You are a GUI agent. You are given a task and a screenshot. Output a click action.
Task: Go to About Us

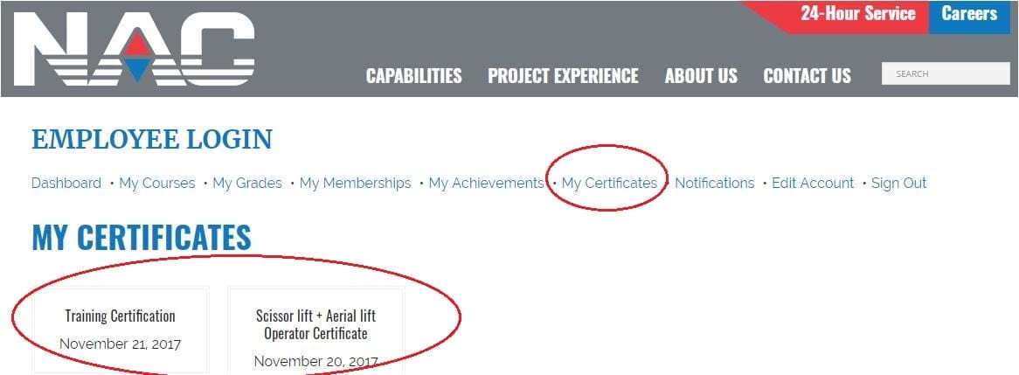(701, 76)
